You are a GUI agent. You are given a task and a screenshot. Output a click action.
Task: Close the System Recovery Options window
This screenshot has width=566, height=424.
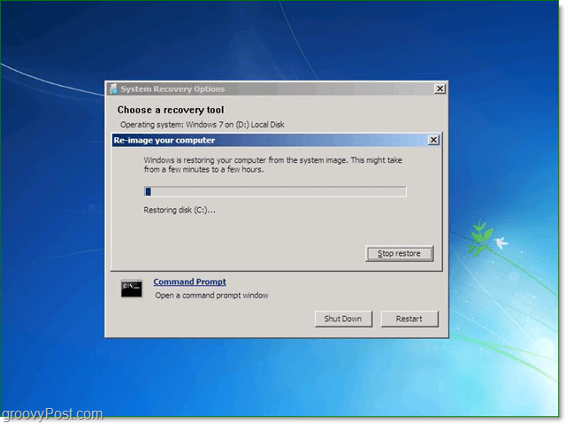440,89
